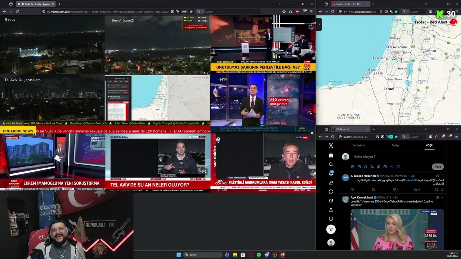The width and height of the screenshot is (461, 259).
Task: Bookmark star in X window address bar
Action: pos(397,137)
